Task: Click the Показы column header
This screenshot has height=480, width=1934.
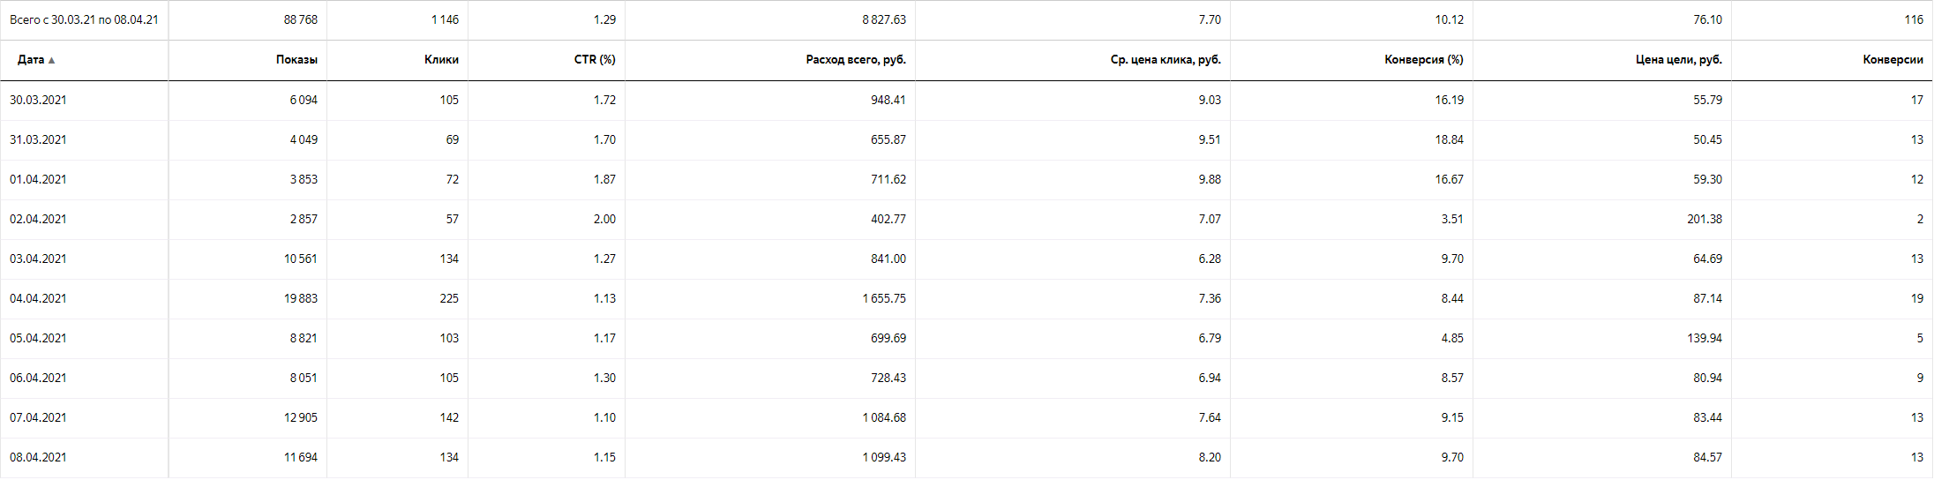Action: (x=296, y=60)
